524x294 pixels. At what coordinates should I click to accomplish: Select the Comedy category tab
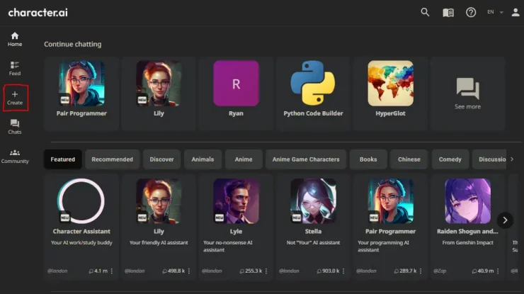(x=450, y=159)
